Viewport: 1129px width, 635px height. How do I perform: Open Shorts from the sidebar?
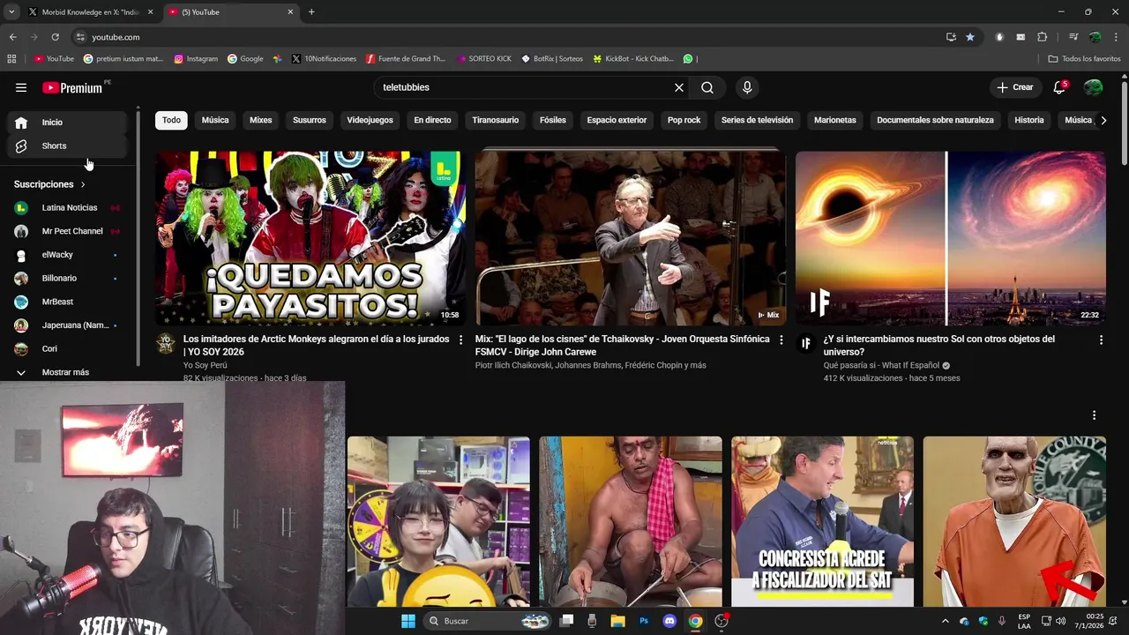[x=67, y=146]
